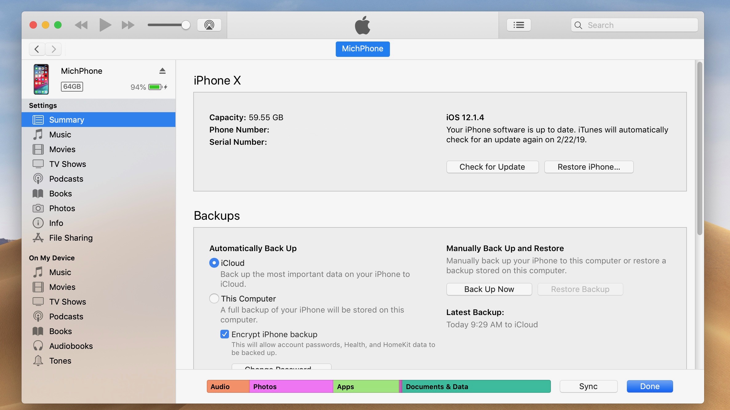Select the iCloud radio button for auto backup
This screenshot has width=730, height=410.
(214, 262)
